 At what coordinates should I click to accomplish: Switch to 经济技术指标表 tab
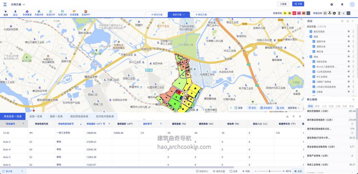(x=105, y=116)
